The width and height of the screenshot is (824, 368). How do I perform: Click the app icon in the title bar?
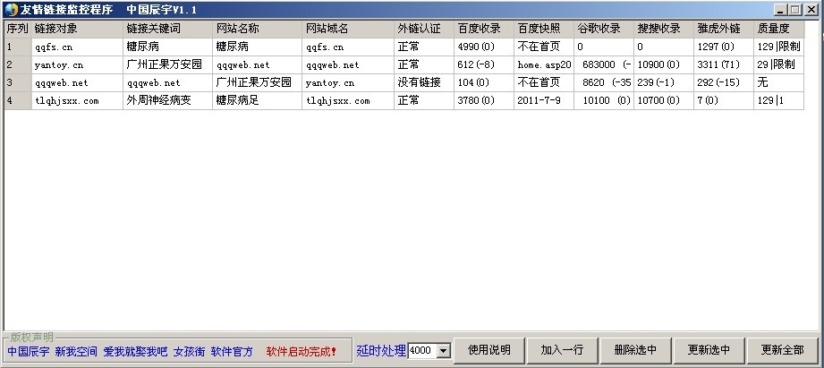point(11,10)
